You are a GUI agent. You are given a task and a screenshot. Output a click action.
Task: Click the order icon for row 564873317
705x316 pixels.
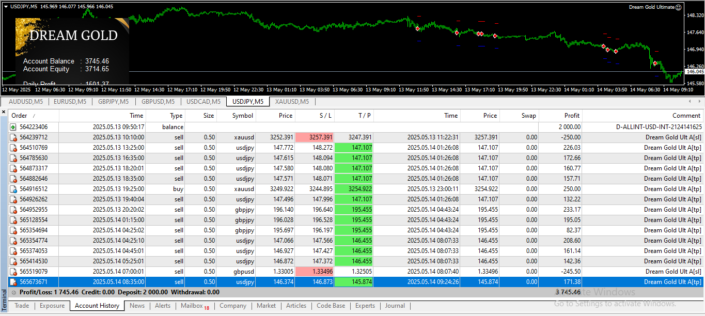click(13, 168)
